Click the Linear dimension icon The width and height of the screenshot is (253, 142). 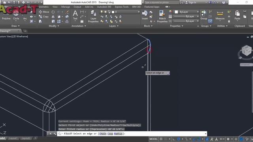[x=82, y=12]
